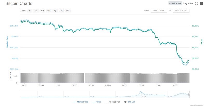The image size is (209, 109).
Task: Click the $8,70 K price axis label
Action: (x=195, y=69)
